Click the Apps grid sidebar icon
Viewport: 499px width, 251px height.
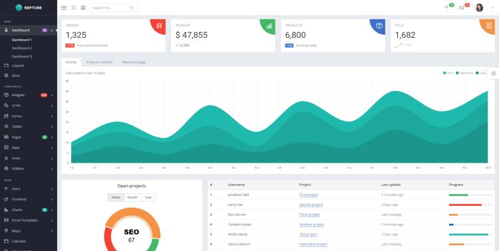pyautogui.click(x=6, y=147)
